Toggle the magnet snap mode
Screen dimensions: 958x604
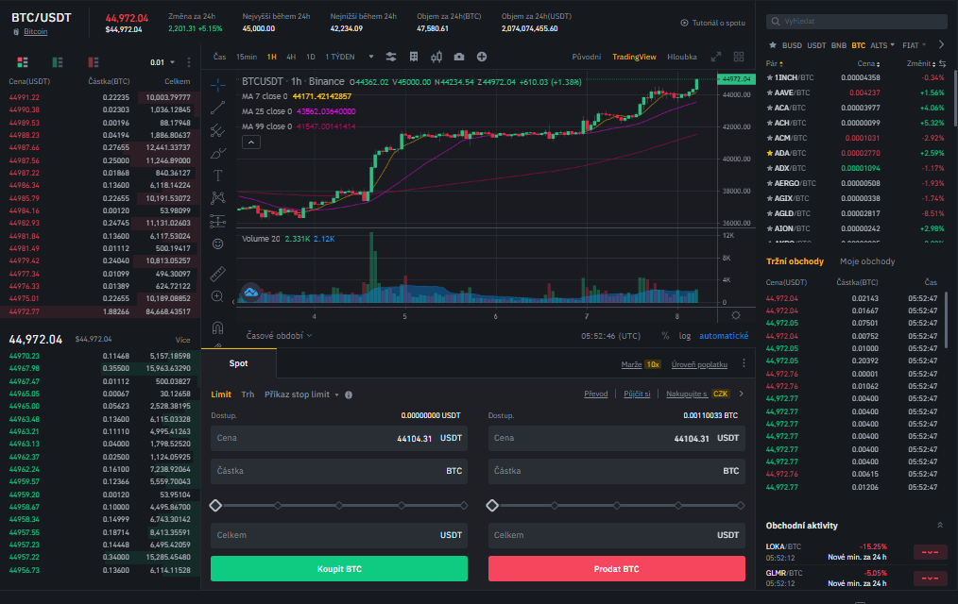pyautogui.click(x=217, y=327)
